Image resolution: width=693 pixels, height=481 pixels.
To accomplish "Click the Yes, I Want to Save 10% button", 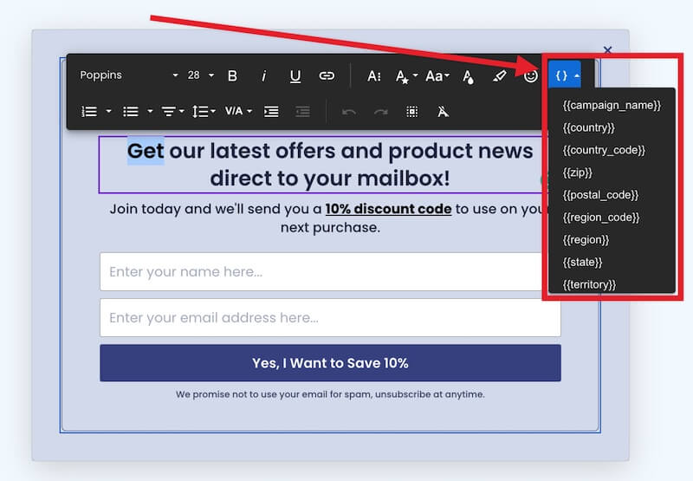I will click(x=330, y=363).
